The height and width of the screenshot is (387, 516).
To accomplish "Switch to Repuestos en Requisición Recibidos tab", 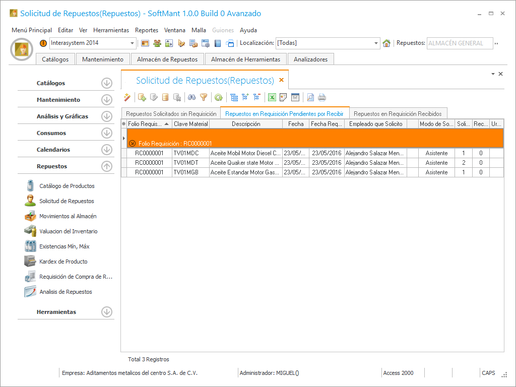I will (x=398, y=114).
